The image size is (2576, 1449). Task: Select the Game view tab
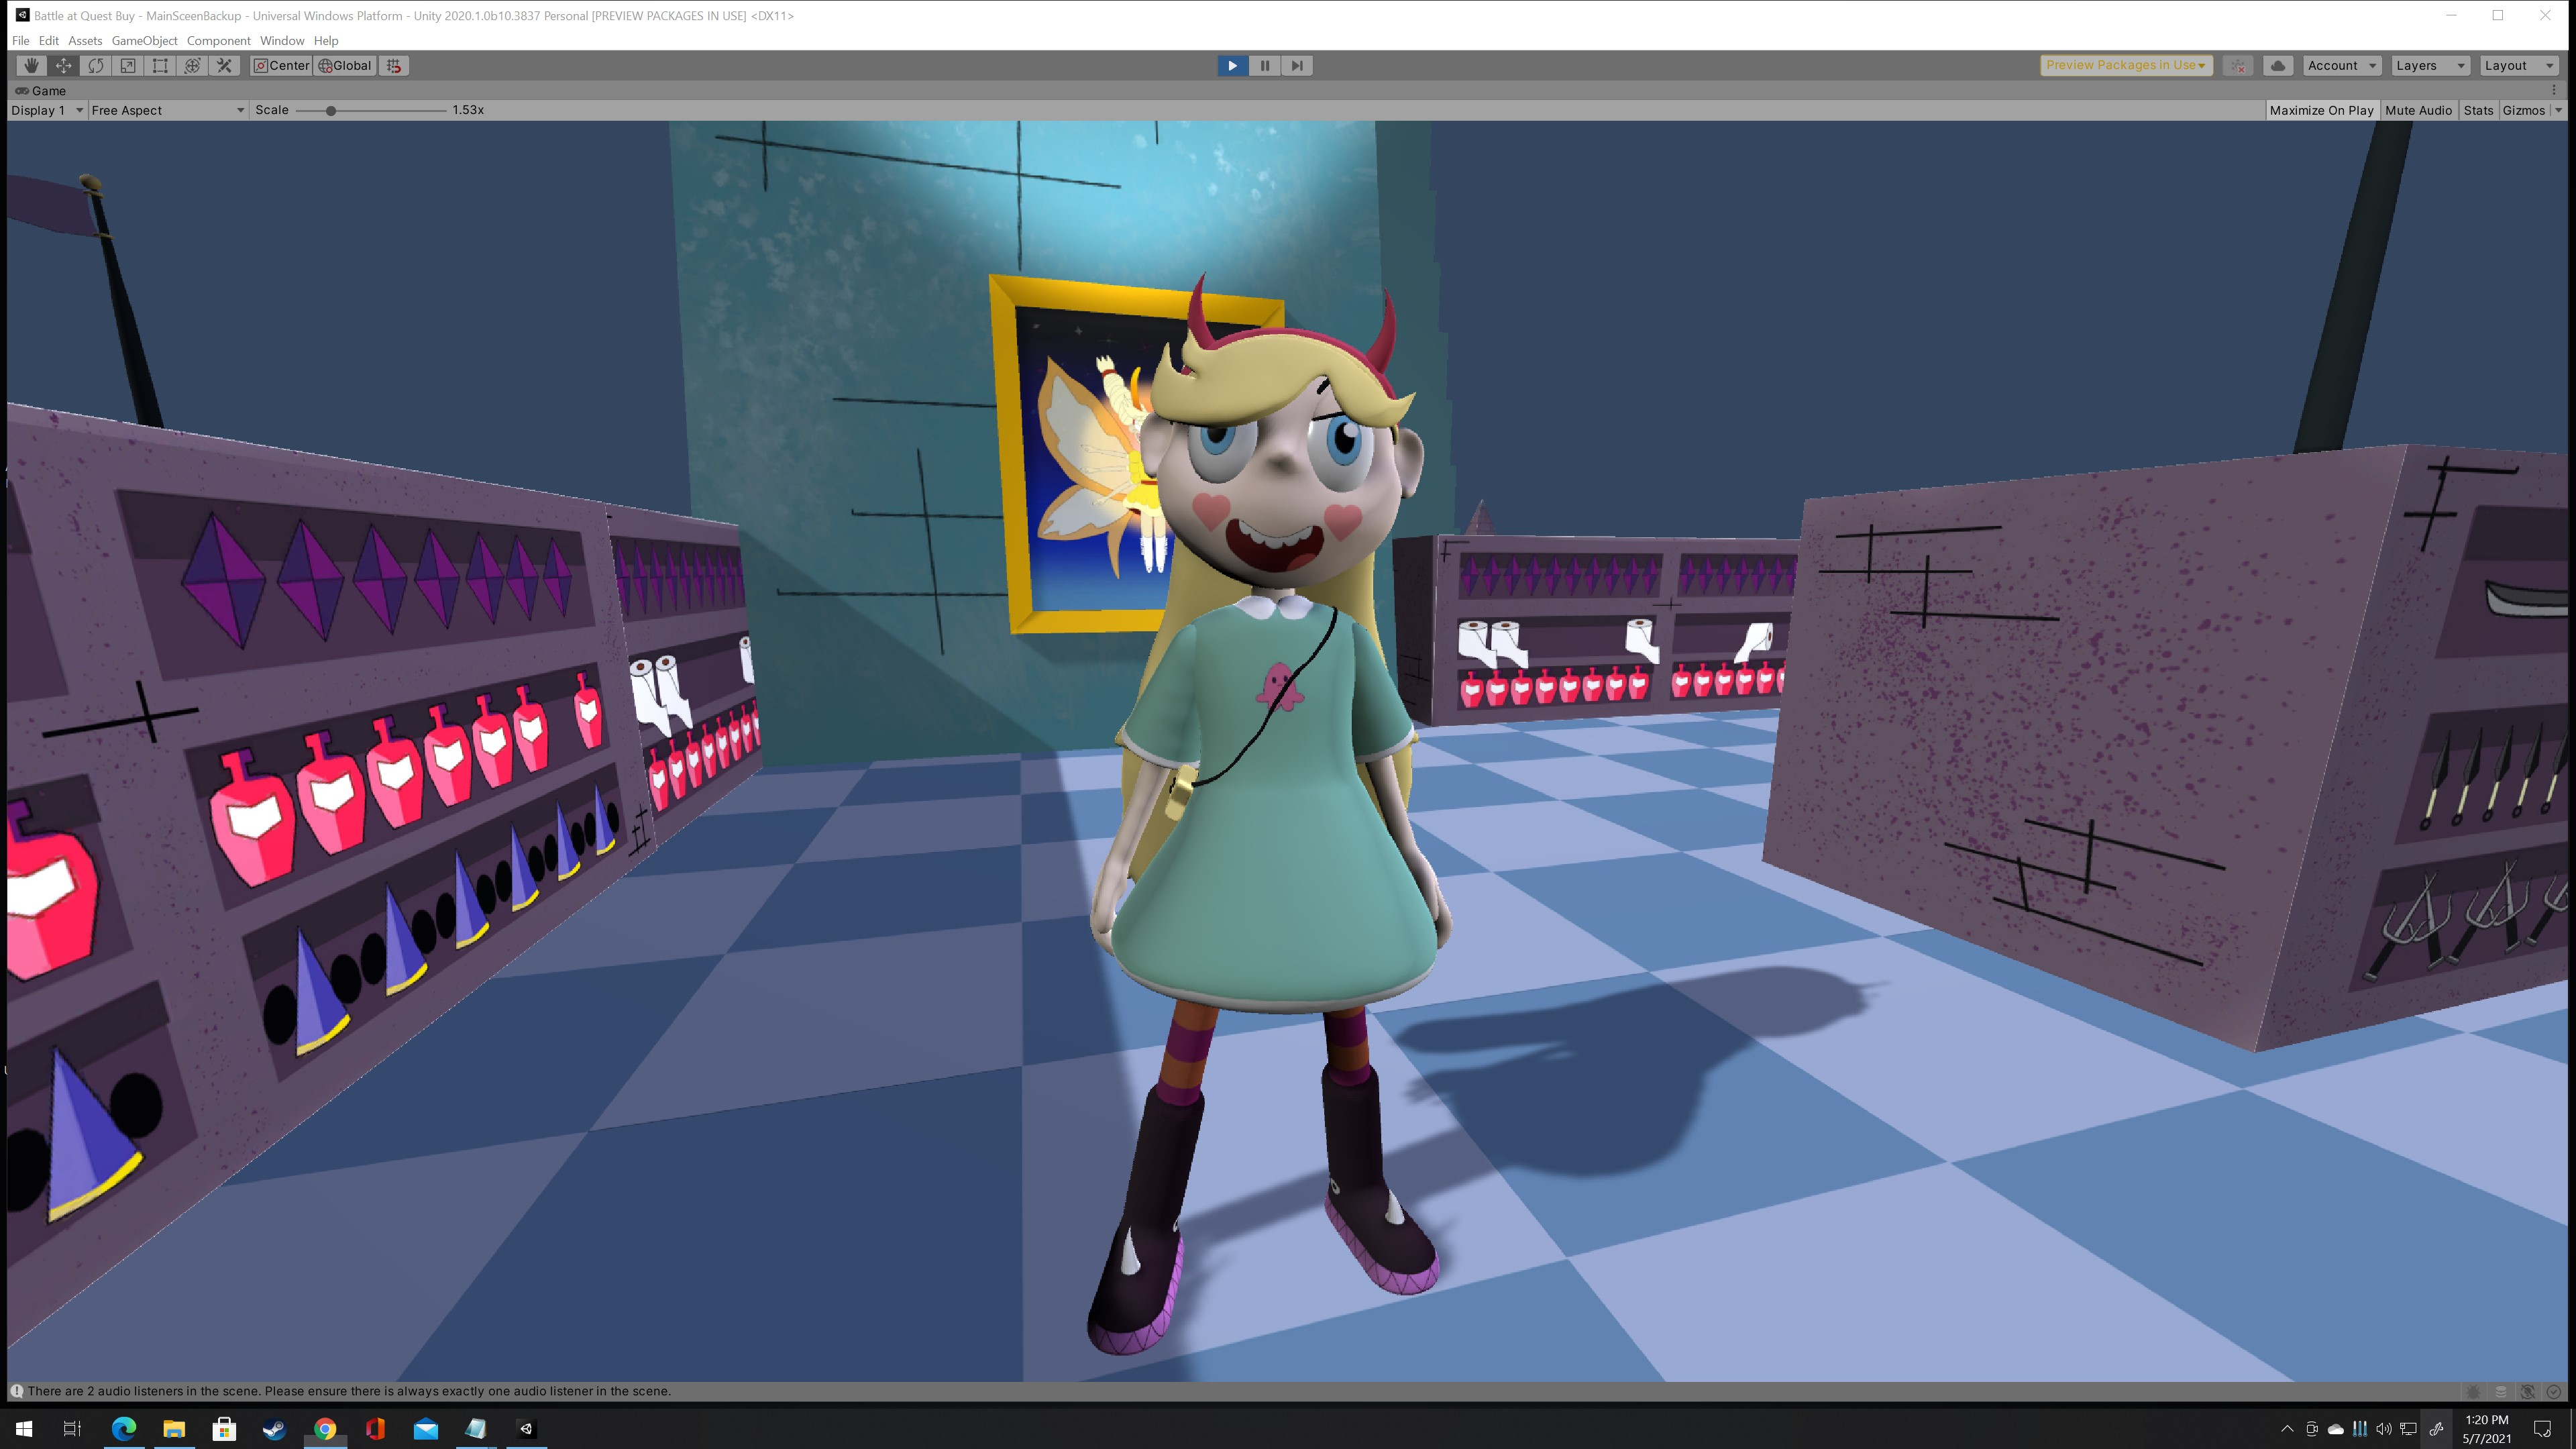[40, 90]
